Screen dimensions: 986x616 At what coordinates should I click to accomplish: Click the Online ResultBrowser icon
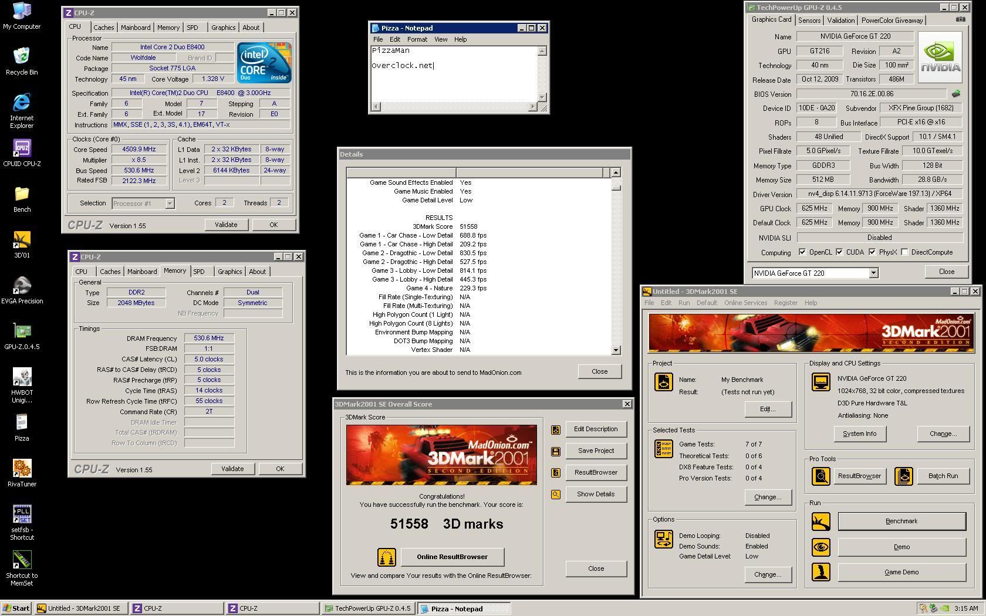pyautogui.click(x=387, y=557)
